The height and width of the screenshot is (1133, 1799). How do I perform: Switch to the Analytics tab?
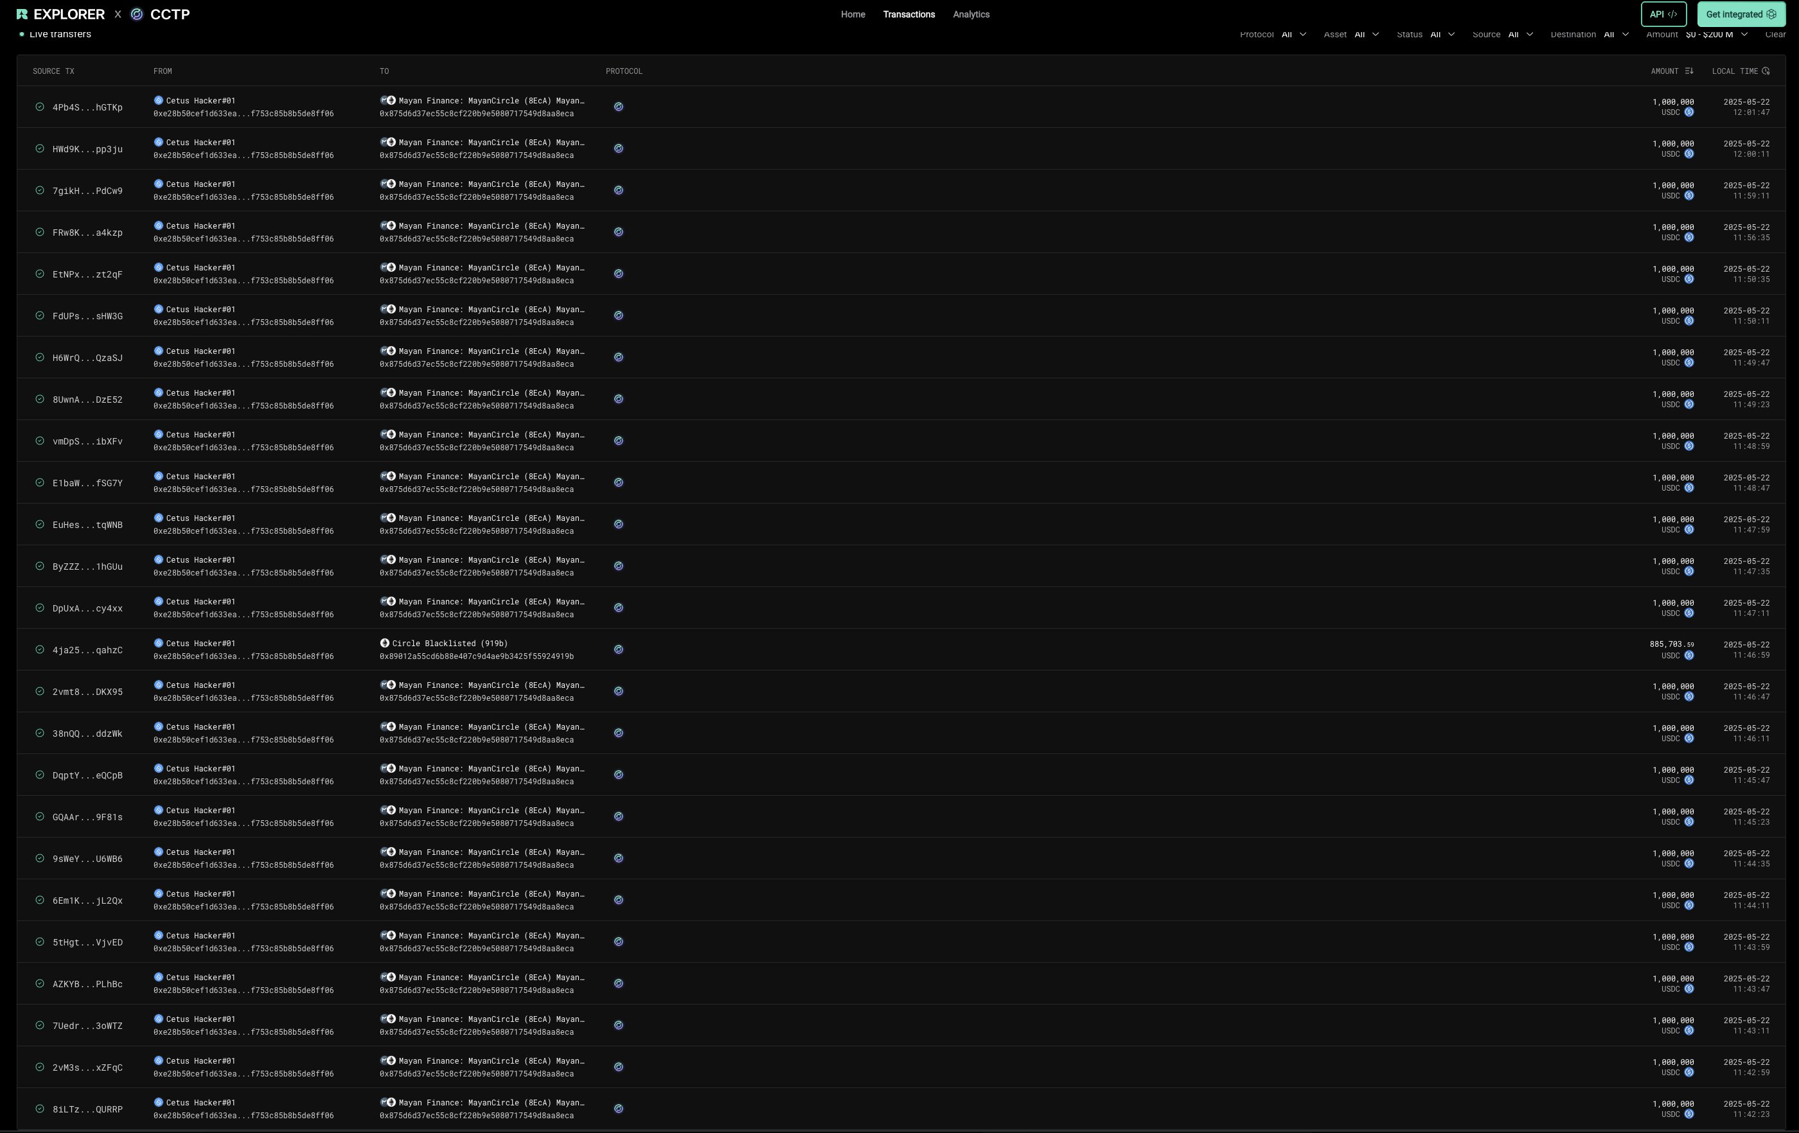(970, 14)
